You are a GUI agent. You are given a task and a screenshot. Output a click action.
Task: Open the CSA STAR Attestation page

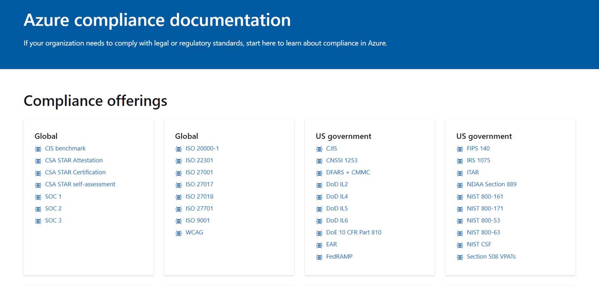point(74,160)
